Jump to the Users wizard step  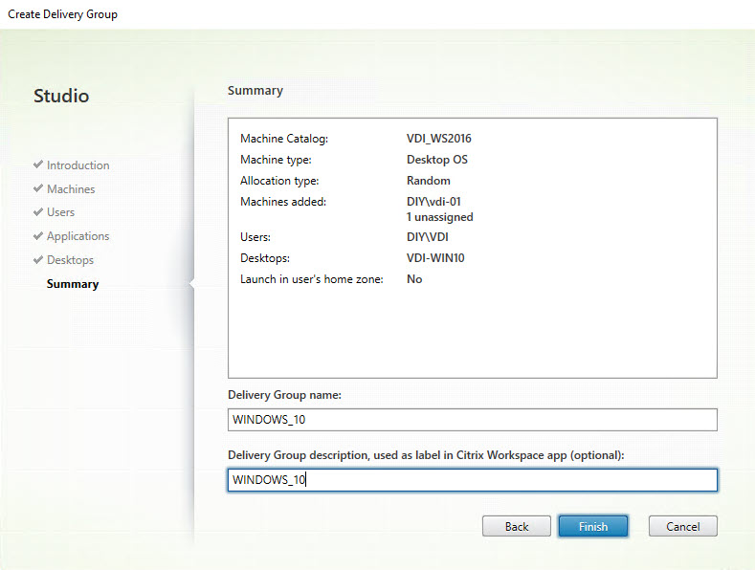60,212
